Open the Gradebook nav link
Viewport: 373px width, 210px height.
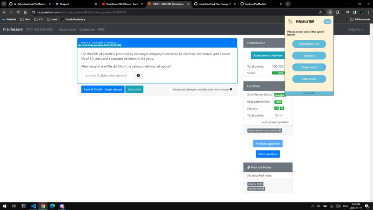point(87,29)
